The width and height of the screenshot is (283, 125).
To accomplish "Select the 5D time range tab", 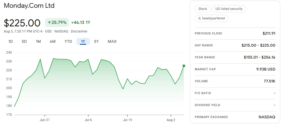I will [x=24, y=42].
